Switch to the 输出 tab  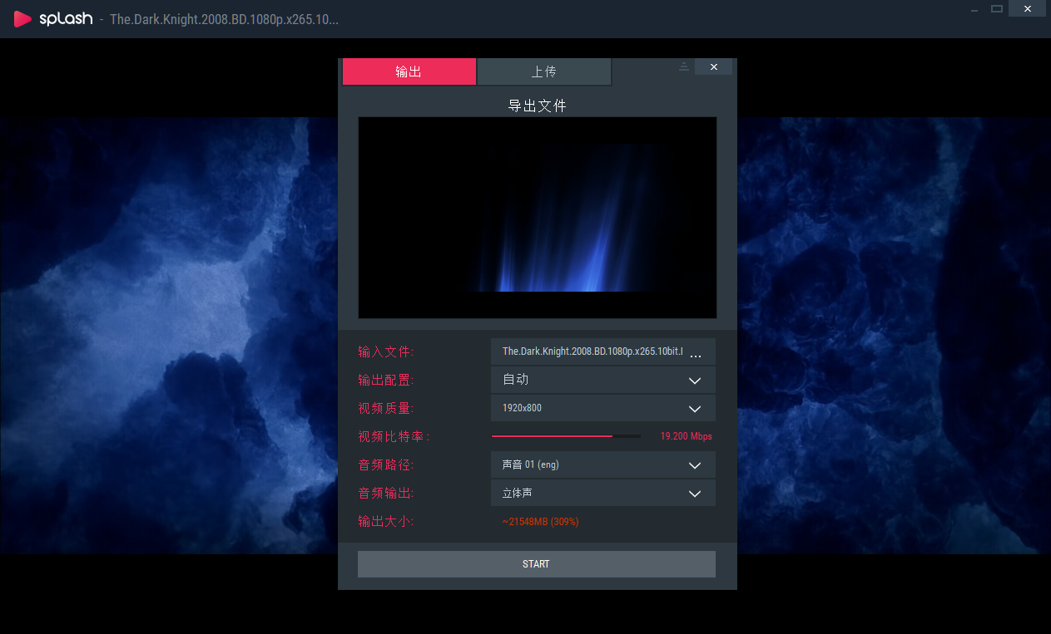(409, 71)
